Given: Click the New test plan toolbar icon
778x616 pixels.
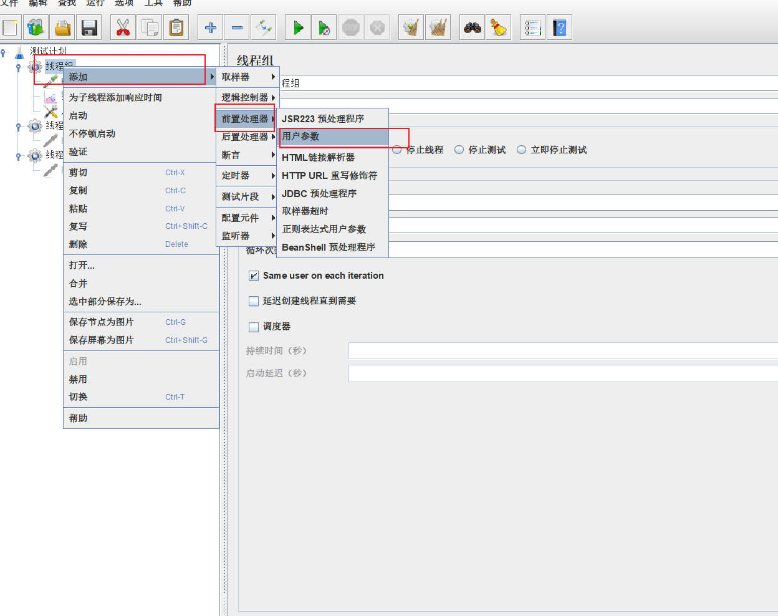Looking at the screenshot, I should 11,27.
